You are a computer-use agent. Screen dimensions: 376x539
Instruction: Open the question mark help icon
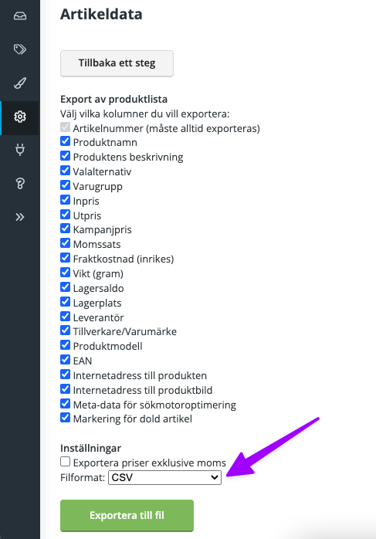point(20,184)
